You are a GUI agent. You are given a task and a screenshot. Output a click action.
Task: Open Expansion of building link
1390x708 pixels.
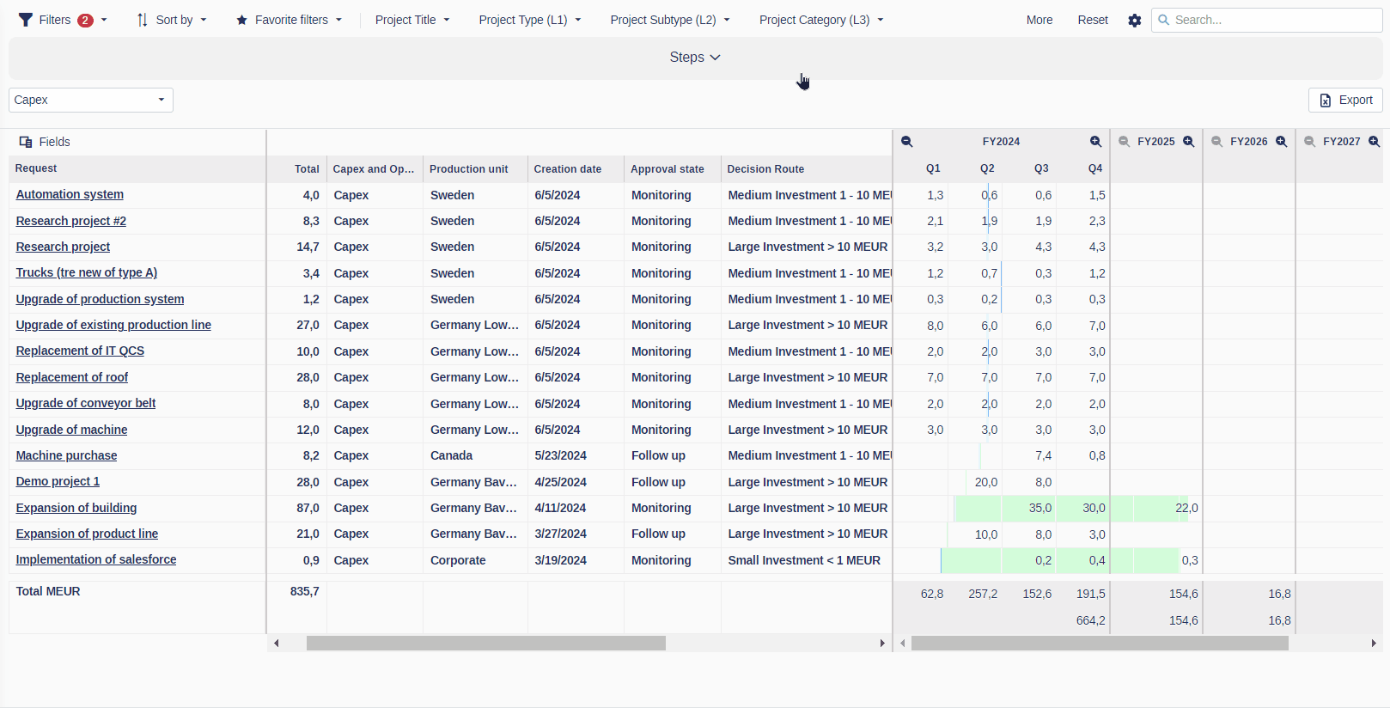coord(76,508)
